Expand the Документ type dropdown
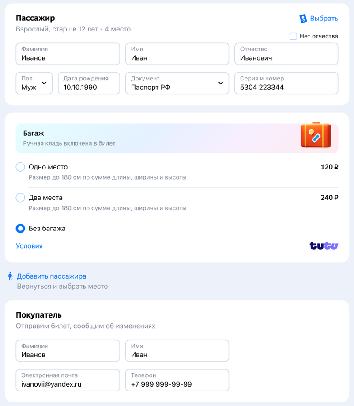This screenshot has height=406, width=354. 177,83
